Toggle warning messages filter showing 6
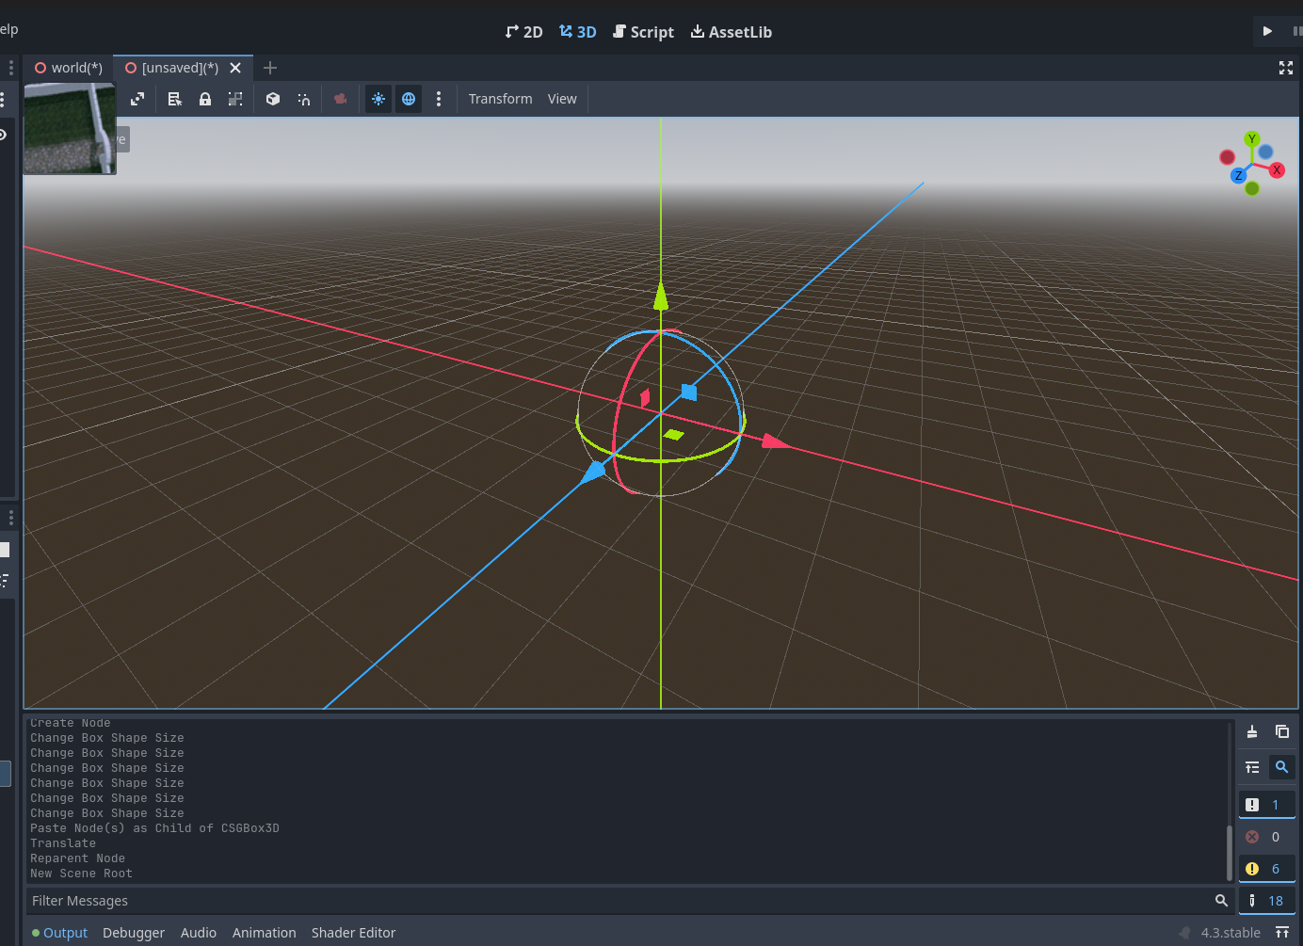Screen dimensions: 1303x946 (x=1266, y=869)
